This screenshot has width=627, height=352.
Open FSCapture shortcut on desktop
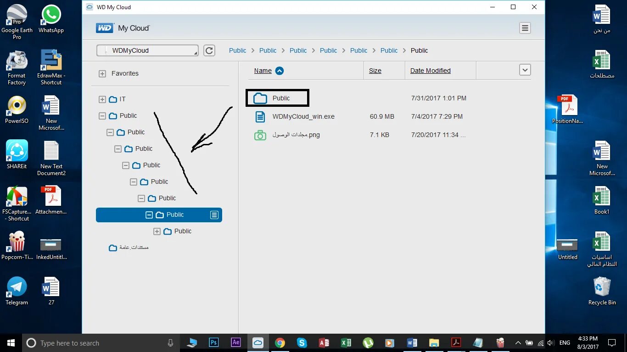tap(17, 203)
